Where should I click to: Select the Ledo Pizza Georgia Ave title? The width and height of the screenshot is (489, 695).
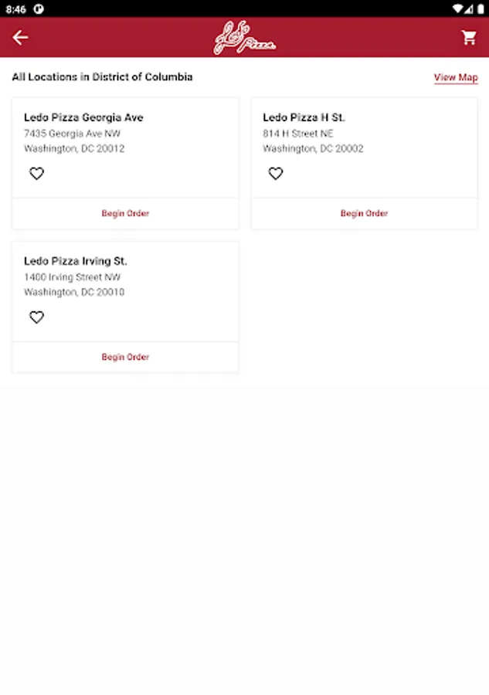pos(83,117)
